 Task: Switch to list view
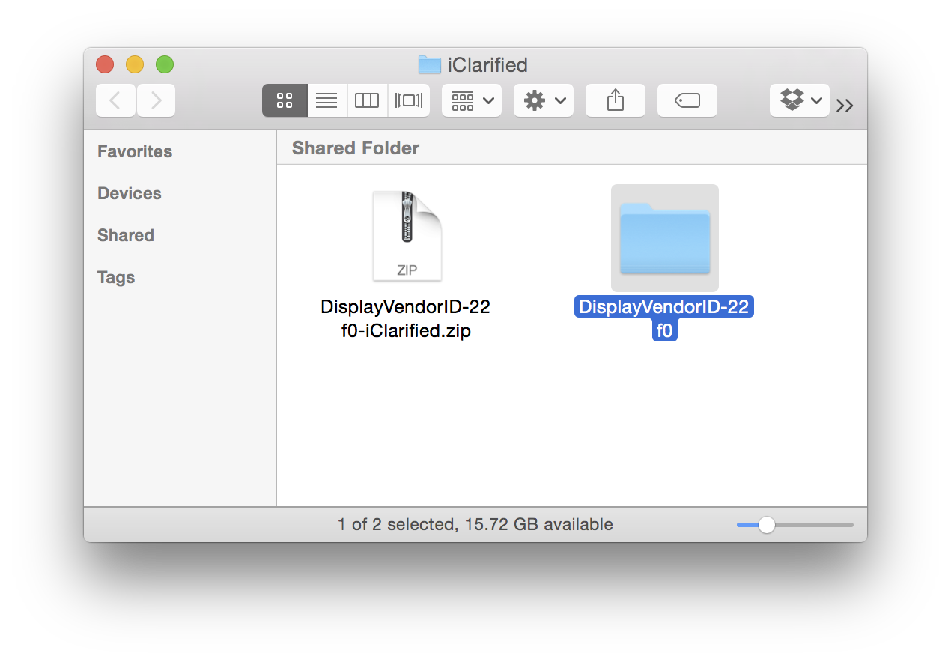tap(326, 100)
